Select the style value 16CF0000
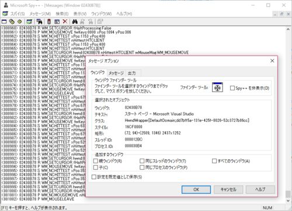The image size is (292, 211). coord(133,126)
